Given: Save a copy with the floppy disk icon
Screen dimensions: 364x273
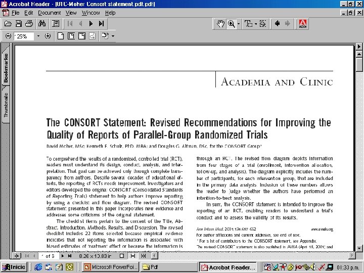Looking at the screenshot, I should pos(19,24).
